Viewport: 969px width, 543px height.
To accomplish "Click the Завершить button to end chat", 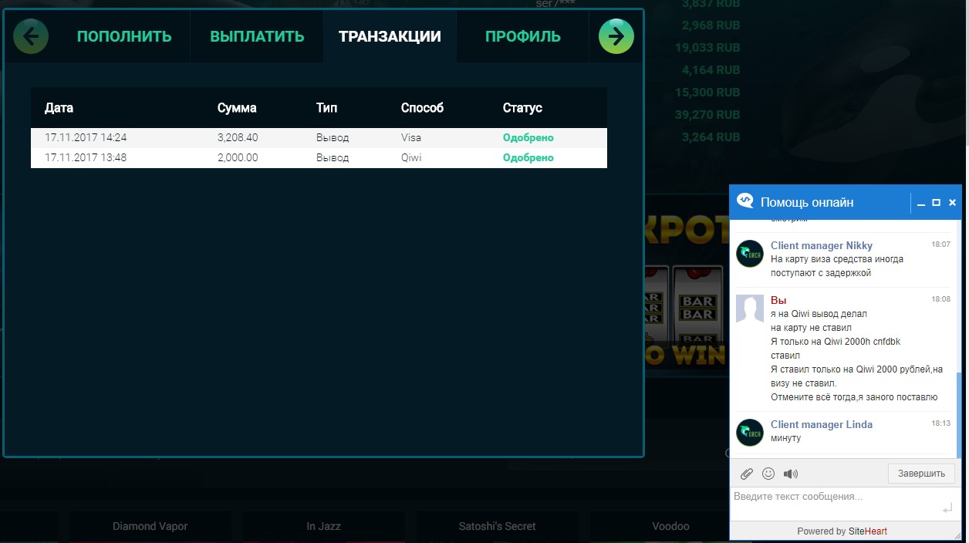I will [x=921, y=474].
